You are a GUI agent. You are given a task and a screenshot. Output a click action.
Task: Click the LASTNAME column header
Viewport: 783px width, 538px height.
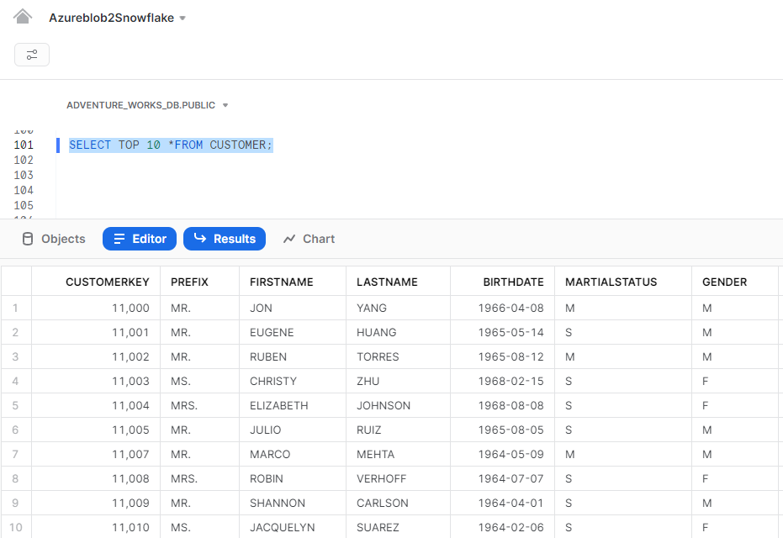pyautogui.click(x=398, y=282)
